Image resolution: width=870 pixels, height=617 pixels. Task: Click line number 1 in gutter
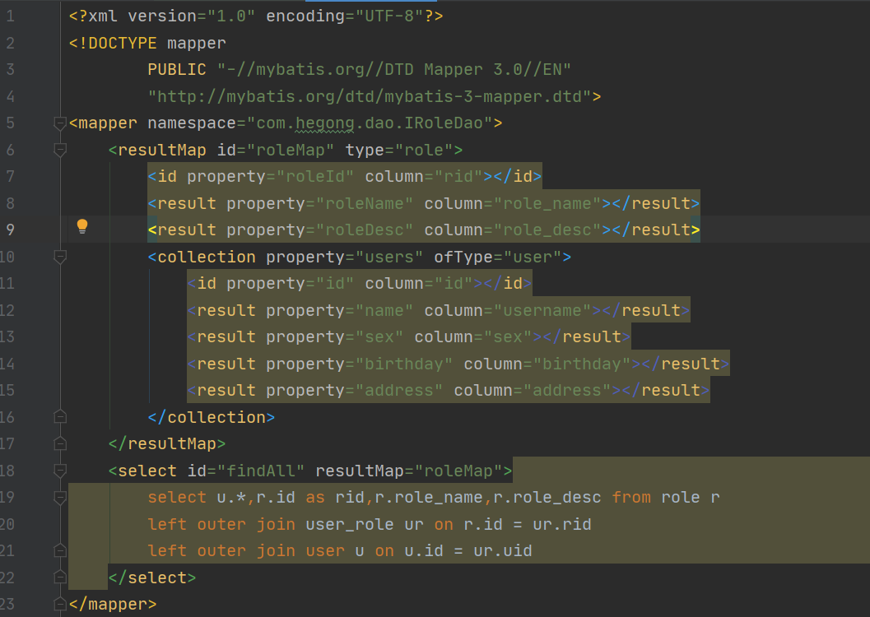point(10,16)
